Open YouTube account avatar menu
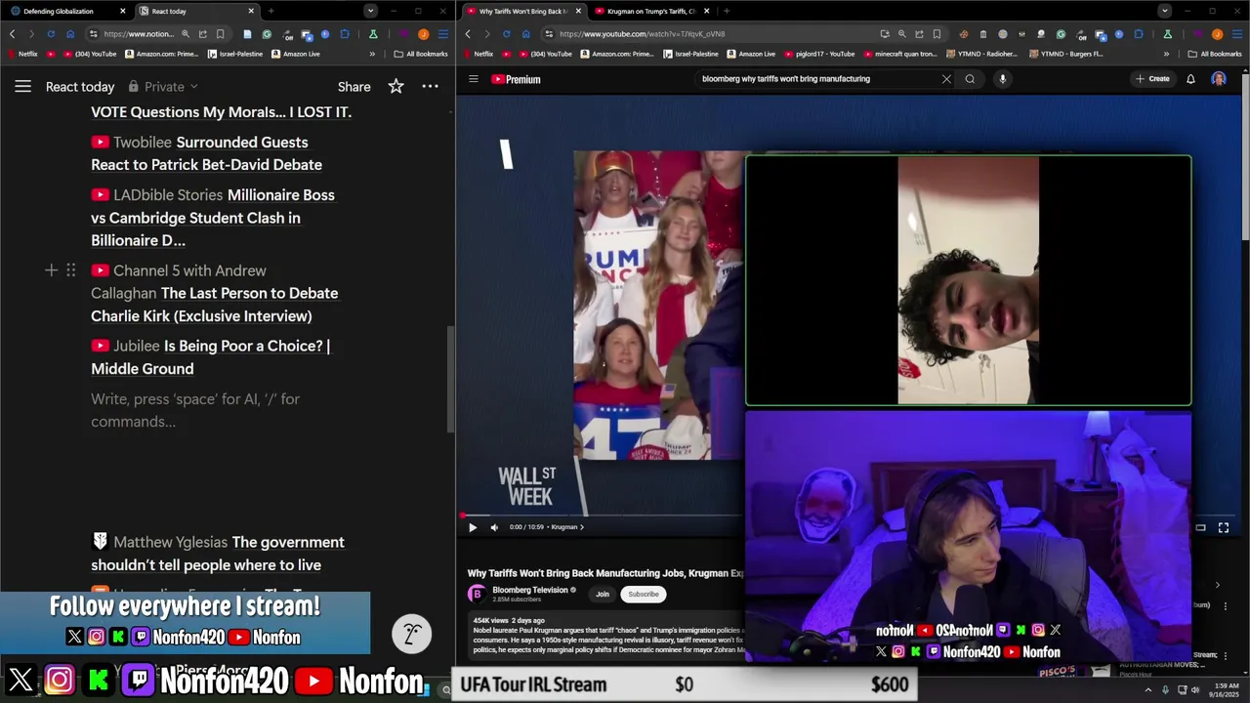The image size is (1250, 703). 1219,79
